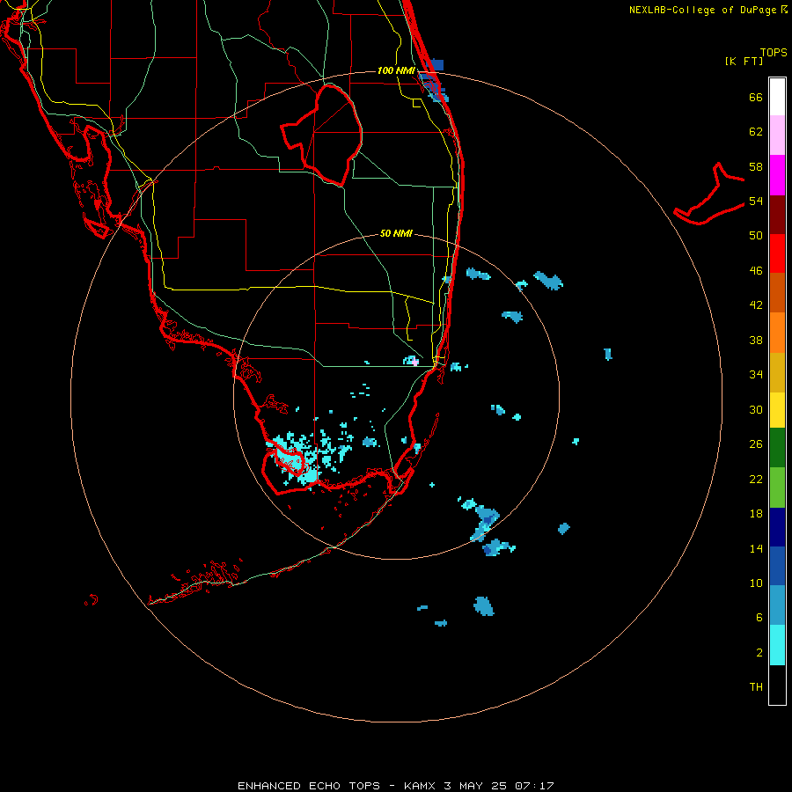Click the "[K FT]" units label

744,61
